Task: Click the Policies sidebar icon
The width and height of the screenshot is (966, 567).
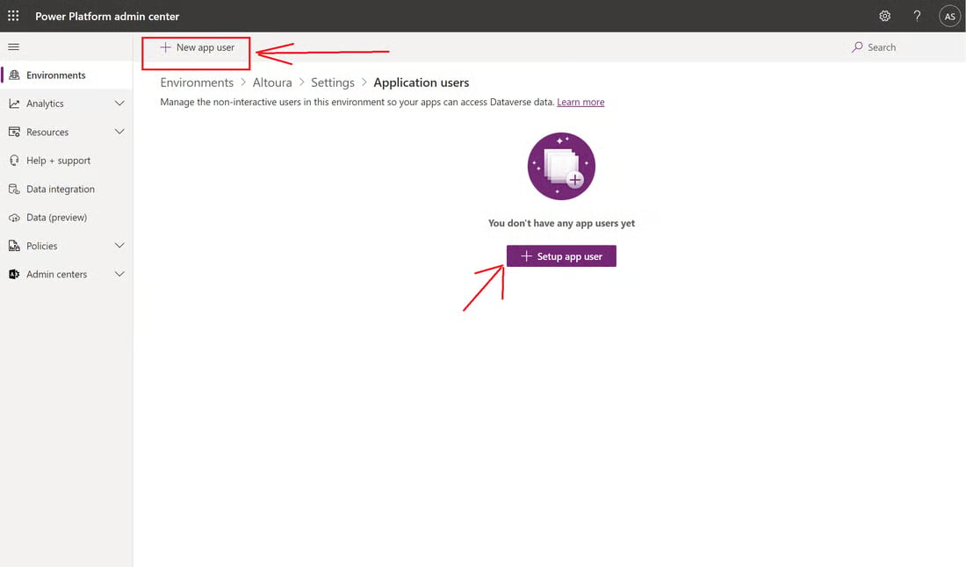Action: coord(14,246)
